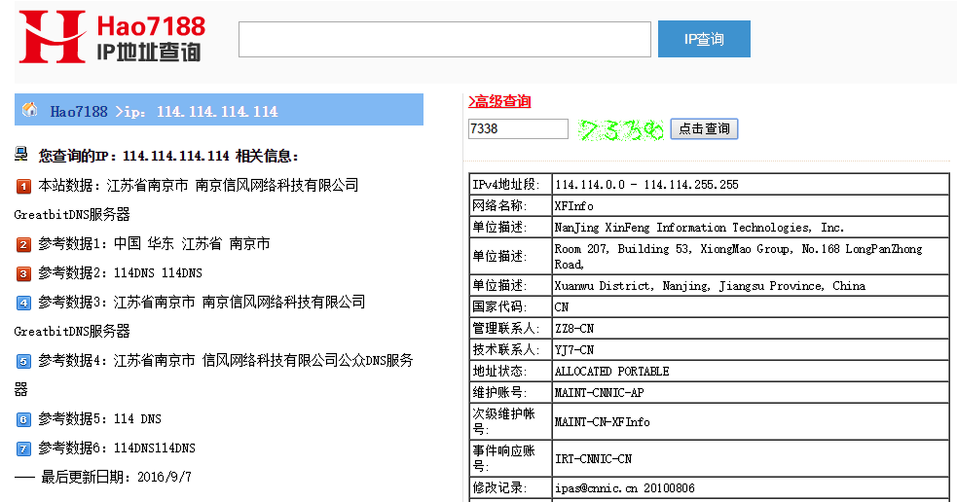957x502 pixels.
Task: Select the YJ7-CN tech contact cell
Action: coord(750,349)
